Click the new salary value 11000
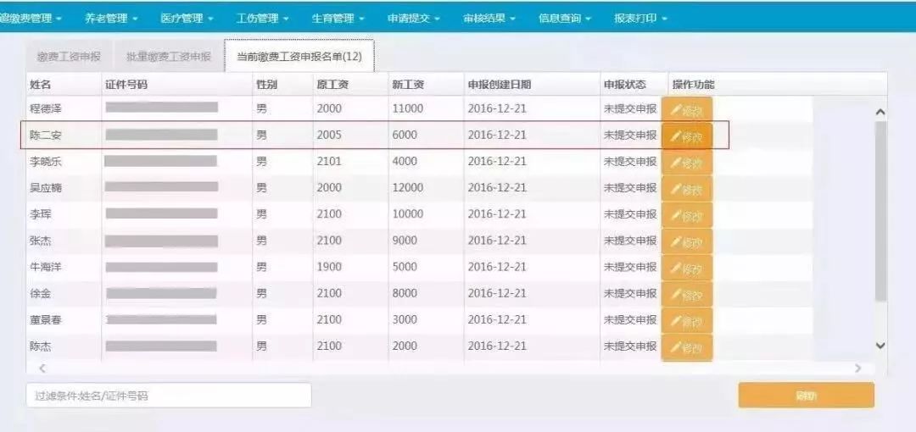The image size is (916, 432). tap(408, 108)
